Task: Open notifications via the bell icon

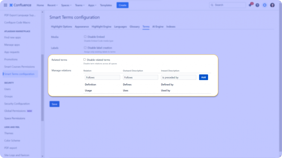Action: point(250,5)
